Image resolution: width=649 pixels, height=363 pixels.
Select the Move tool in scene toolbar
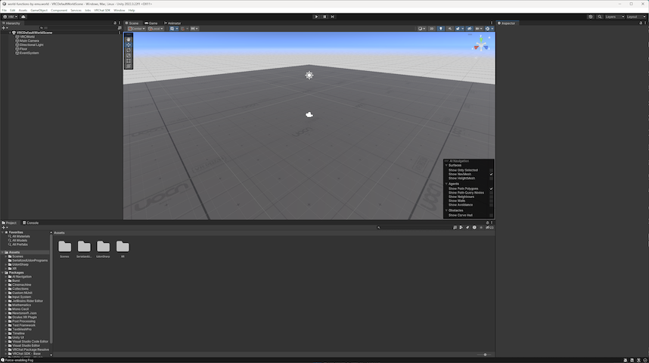coord(129,45)
